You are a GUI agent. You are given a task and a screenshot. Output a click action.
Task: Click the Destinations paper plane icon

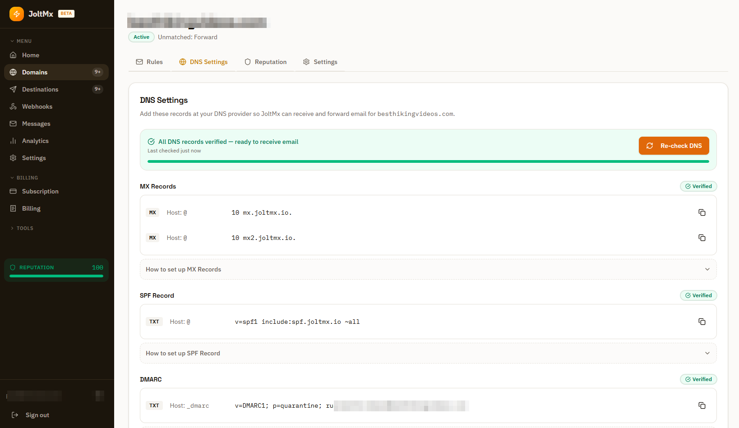[13, 89]
